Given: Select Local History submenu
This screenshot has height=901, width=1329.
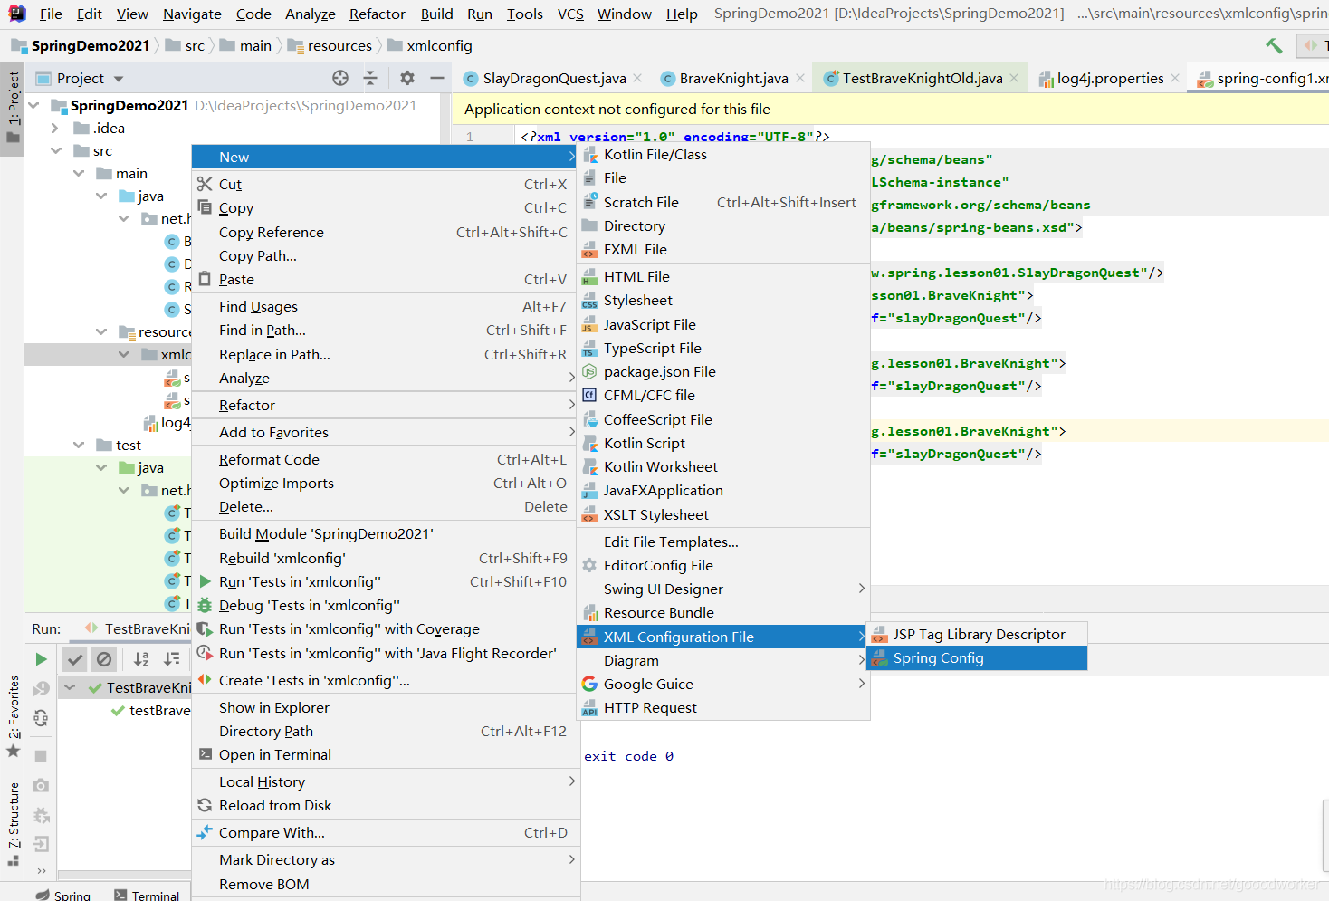Looking at the screenshot, I should tap(386, 781).
